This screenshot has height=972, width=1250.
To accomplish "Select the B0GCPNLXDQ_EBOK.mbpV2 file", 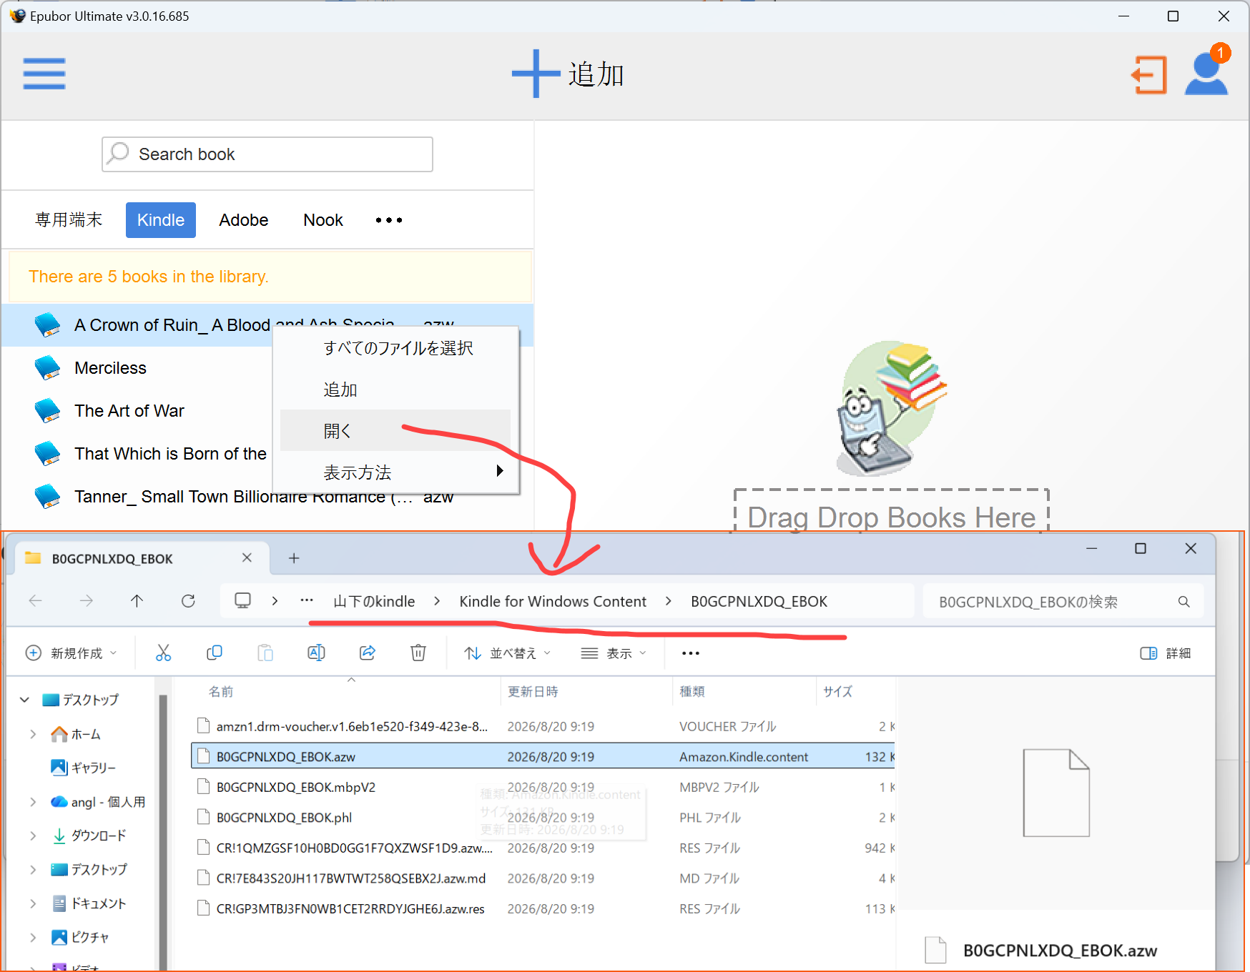I will [543, 787].
